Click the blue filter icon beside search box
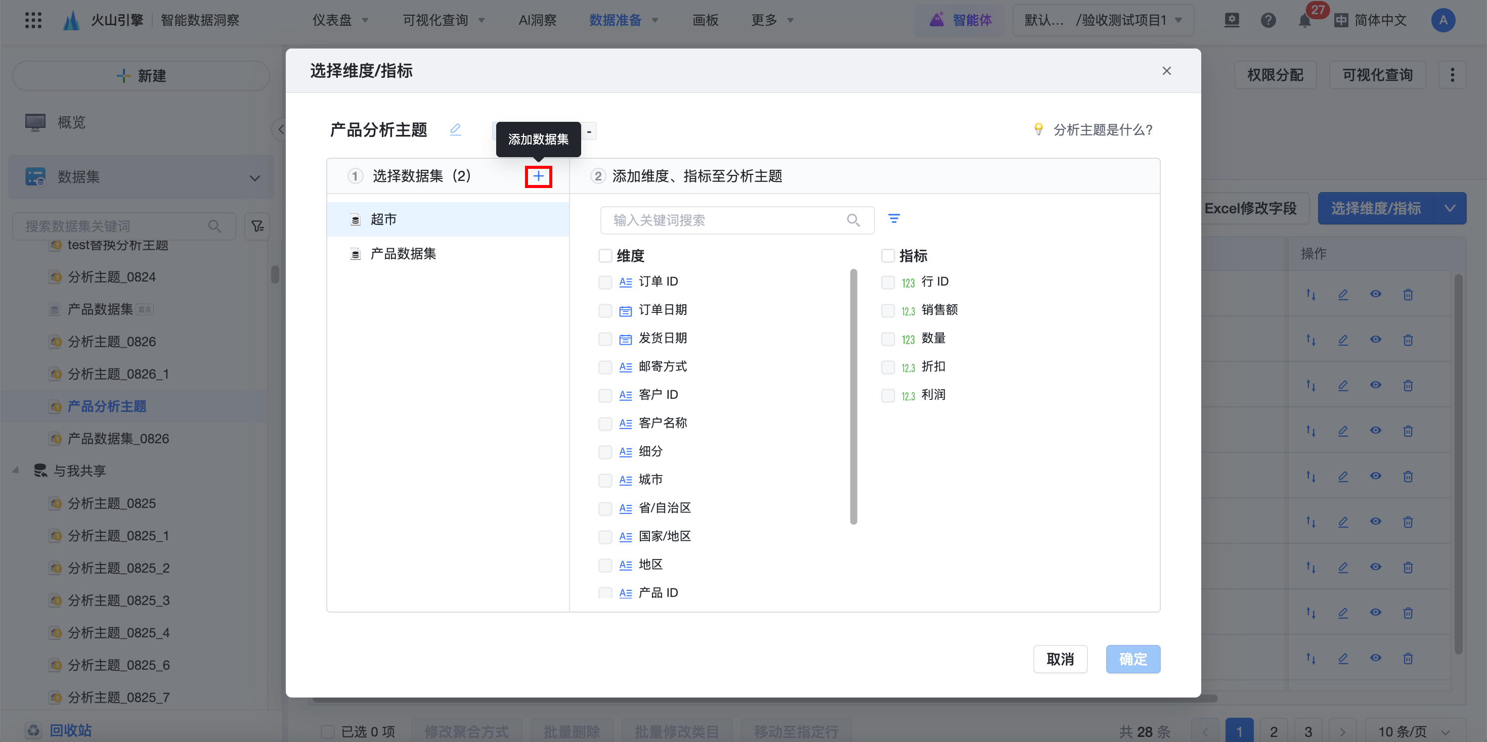 [x=894, y=219]
